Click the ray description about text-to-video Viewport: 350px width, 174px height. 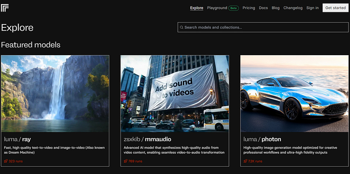pos(54,150)
